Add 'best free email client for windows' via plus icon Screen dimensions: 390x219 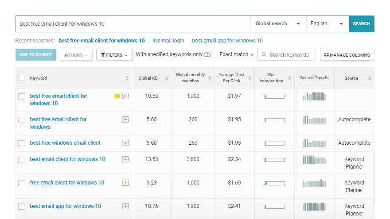tap(125, 119)
